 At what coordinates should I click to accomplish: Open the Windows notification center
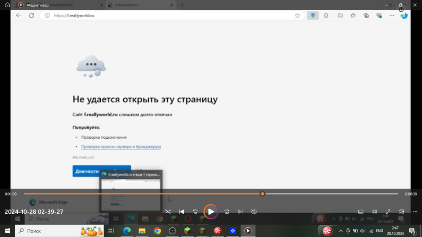[x=412, y=231]
